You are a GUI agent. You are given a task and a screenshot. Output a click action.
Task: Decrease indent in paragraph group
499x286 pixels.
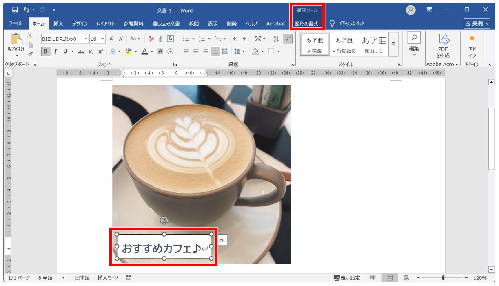(236, 39)
